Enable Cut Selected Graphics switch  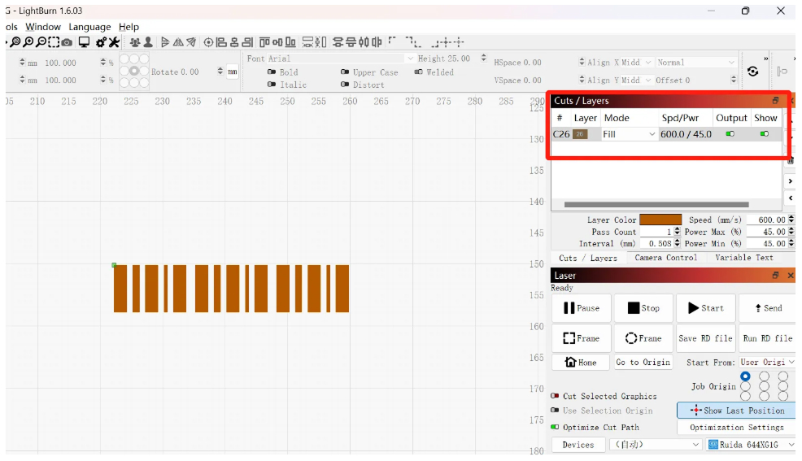(x=555, y=396)
